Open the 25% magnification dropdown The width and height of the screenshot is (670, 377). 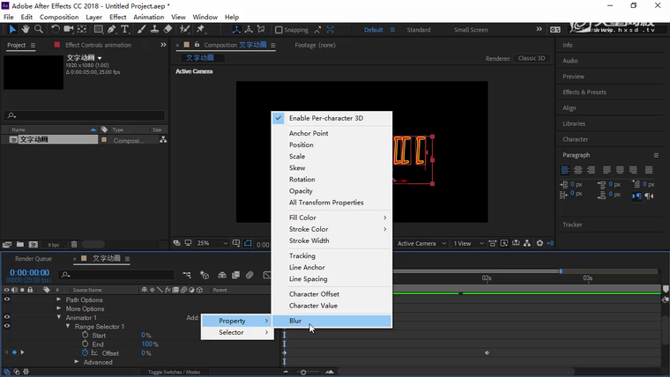(x=212, y=243)
